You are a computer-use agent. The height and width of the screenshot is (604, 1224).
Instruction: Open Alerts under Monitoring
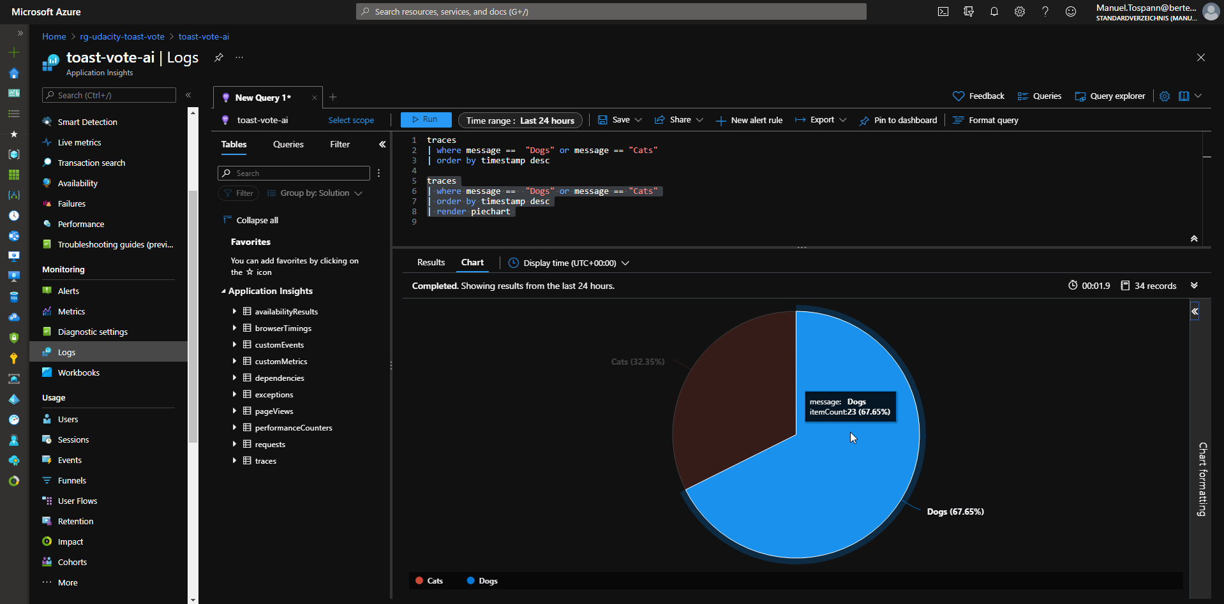tap(68, 291)
